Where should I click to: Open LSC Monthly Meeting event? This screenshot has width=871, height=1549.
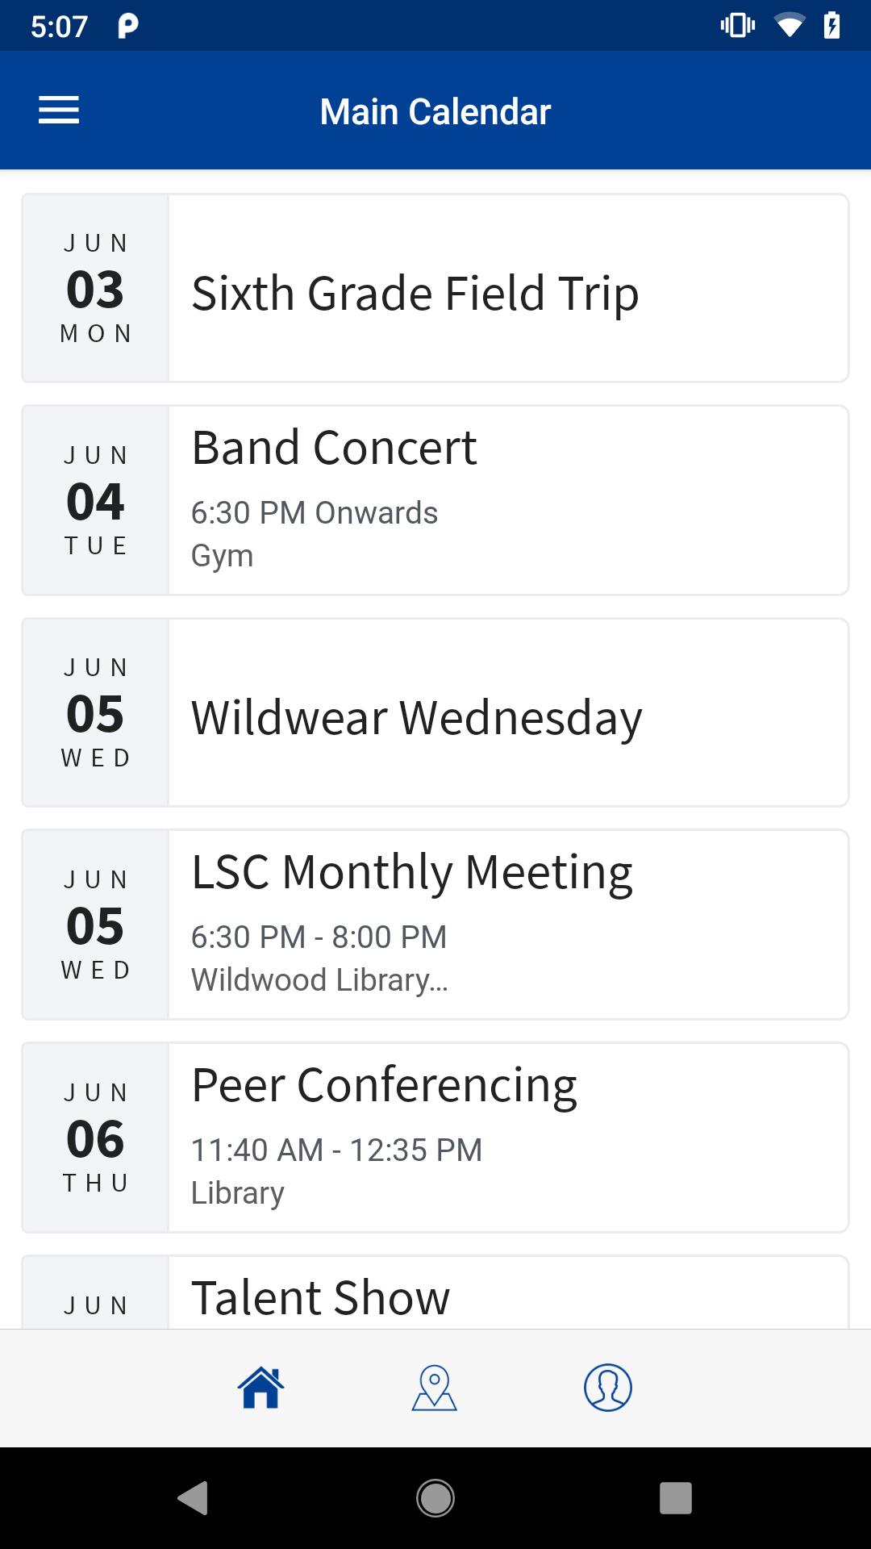coord(435,925)
